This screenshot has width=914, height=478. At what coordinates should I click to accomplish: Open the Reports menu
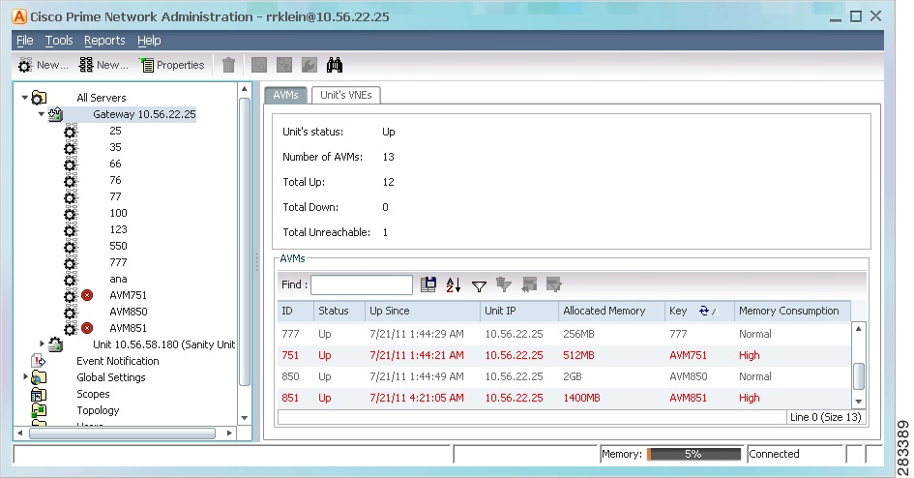104,41
